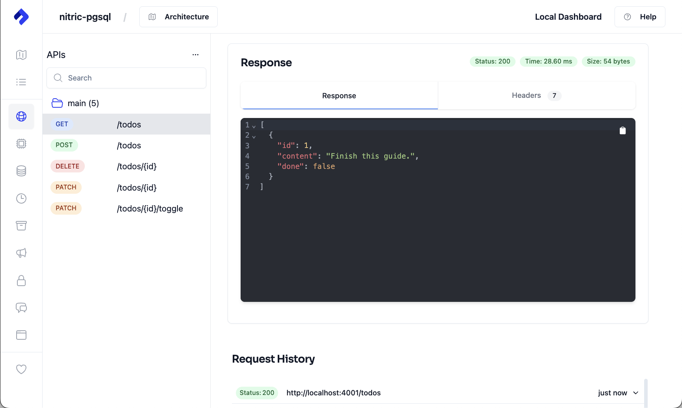Viewport: 682px width, 408px height.
Task: Select POST /todos endpoint
Action: click(x=126, y=145)
